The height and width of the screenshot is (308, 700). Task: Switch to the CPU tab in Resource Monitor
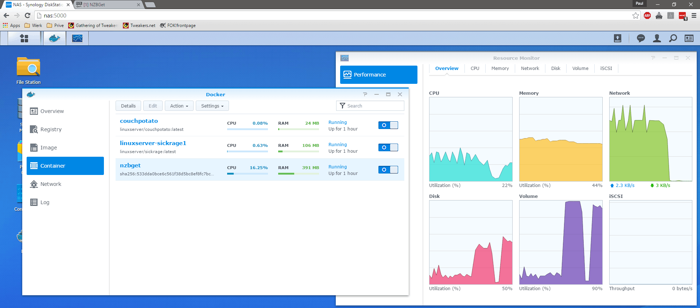475,68
